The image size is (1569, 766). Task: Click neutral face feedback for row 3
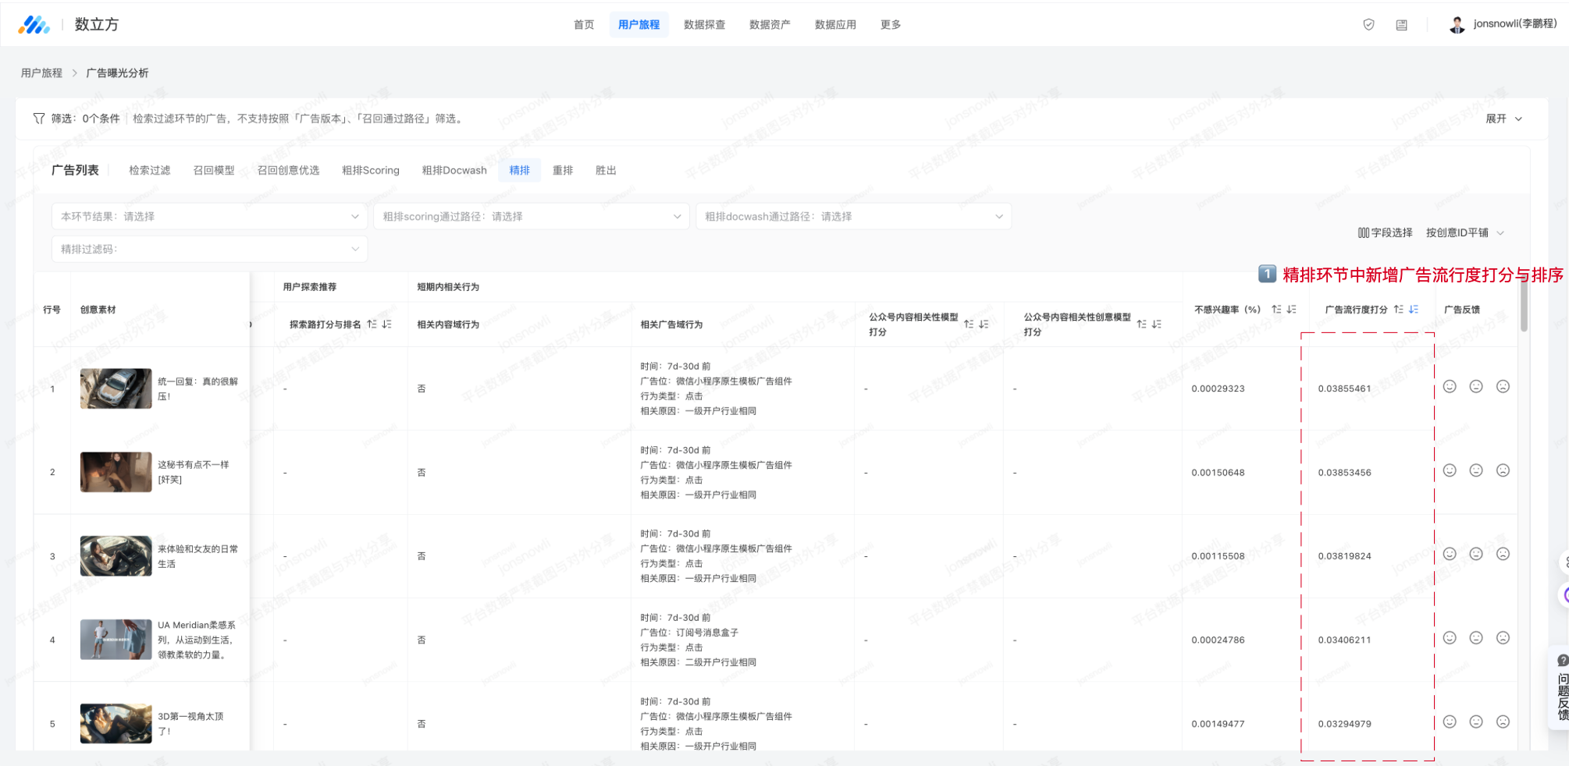(1476, 554)
